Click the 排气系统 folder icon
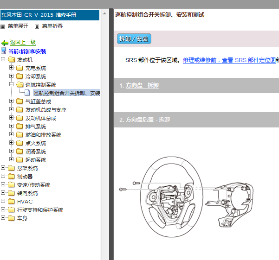This screenshot has height=260, width=279. click(19, 126)
